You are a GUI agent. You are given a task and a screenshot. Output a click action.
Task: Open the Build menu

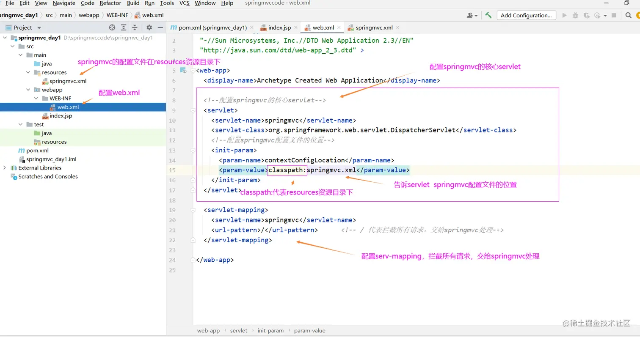[133, 3]
